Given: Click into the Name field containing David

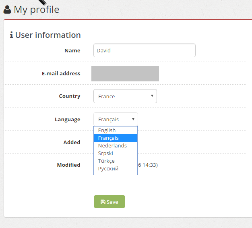Looking at the screenshot, I should pos(145,50).
